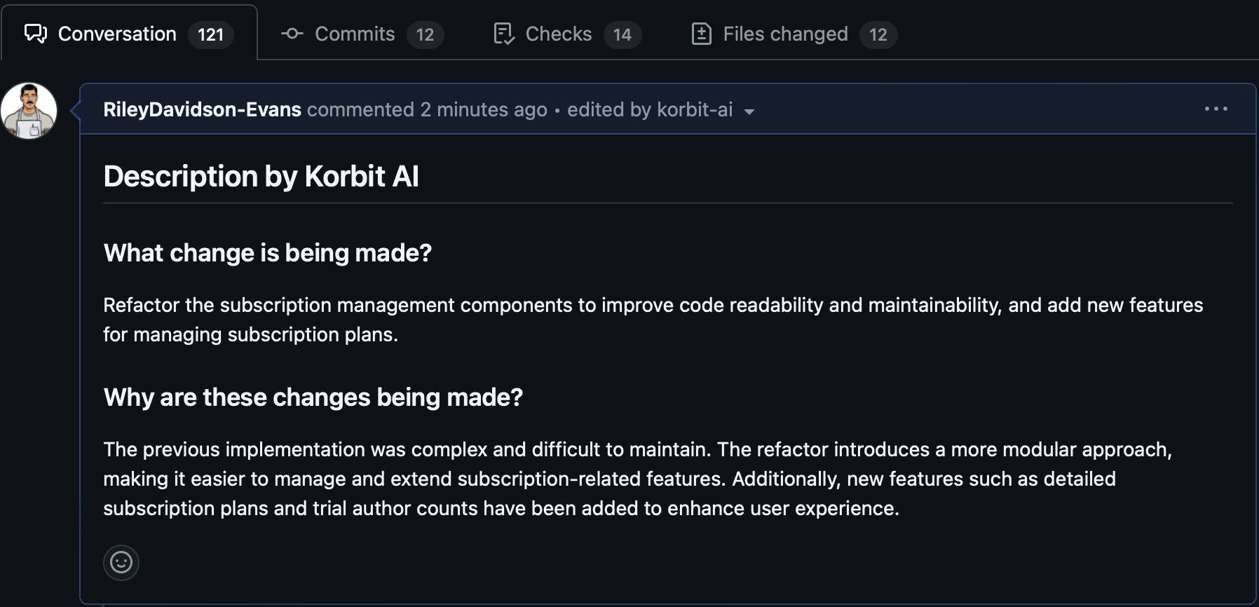Click the Checks checklist icon
1259x607 pixels.
pos(504,34)
